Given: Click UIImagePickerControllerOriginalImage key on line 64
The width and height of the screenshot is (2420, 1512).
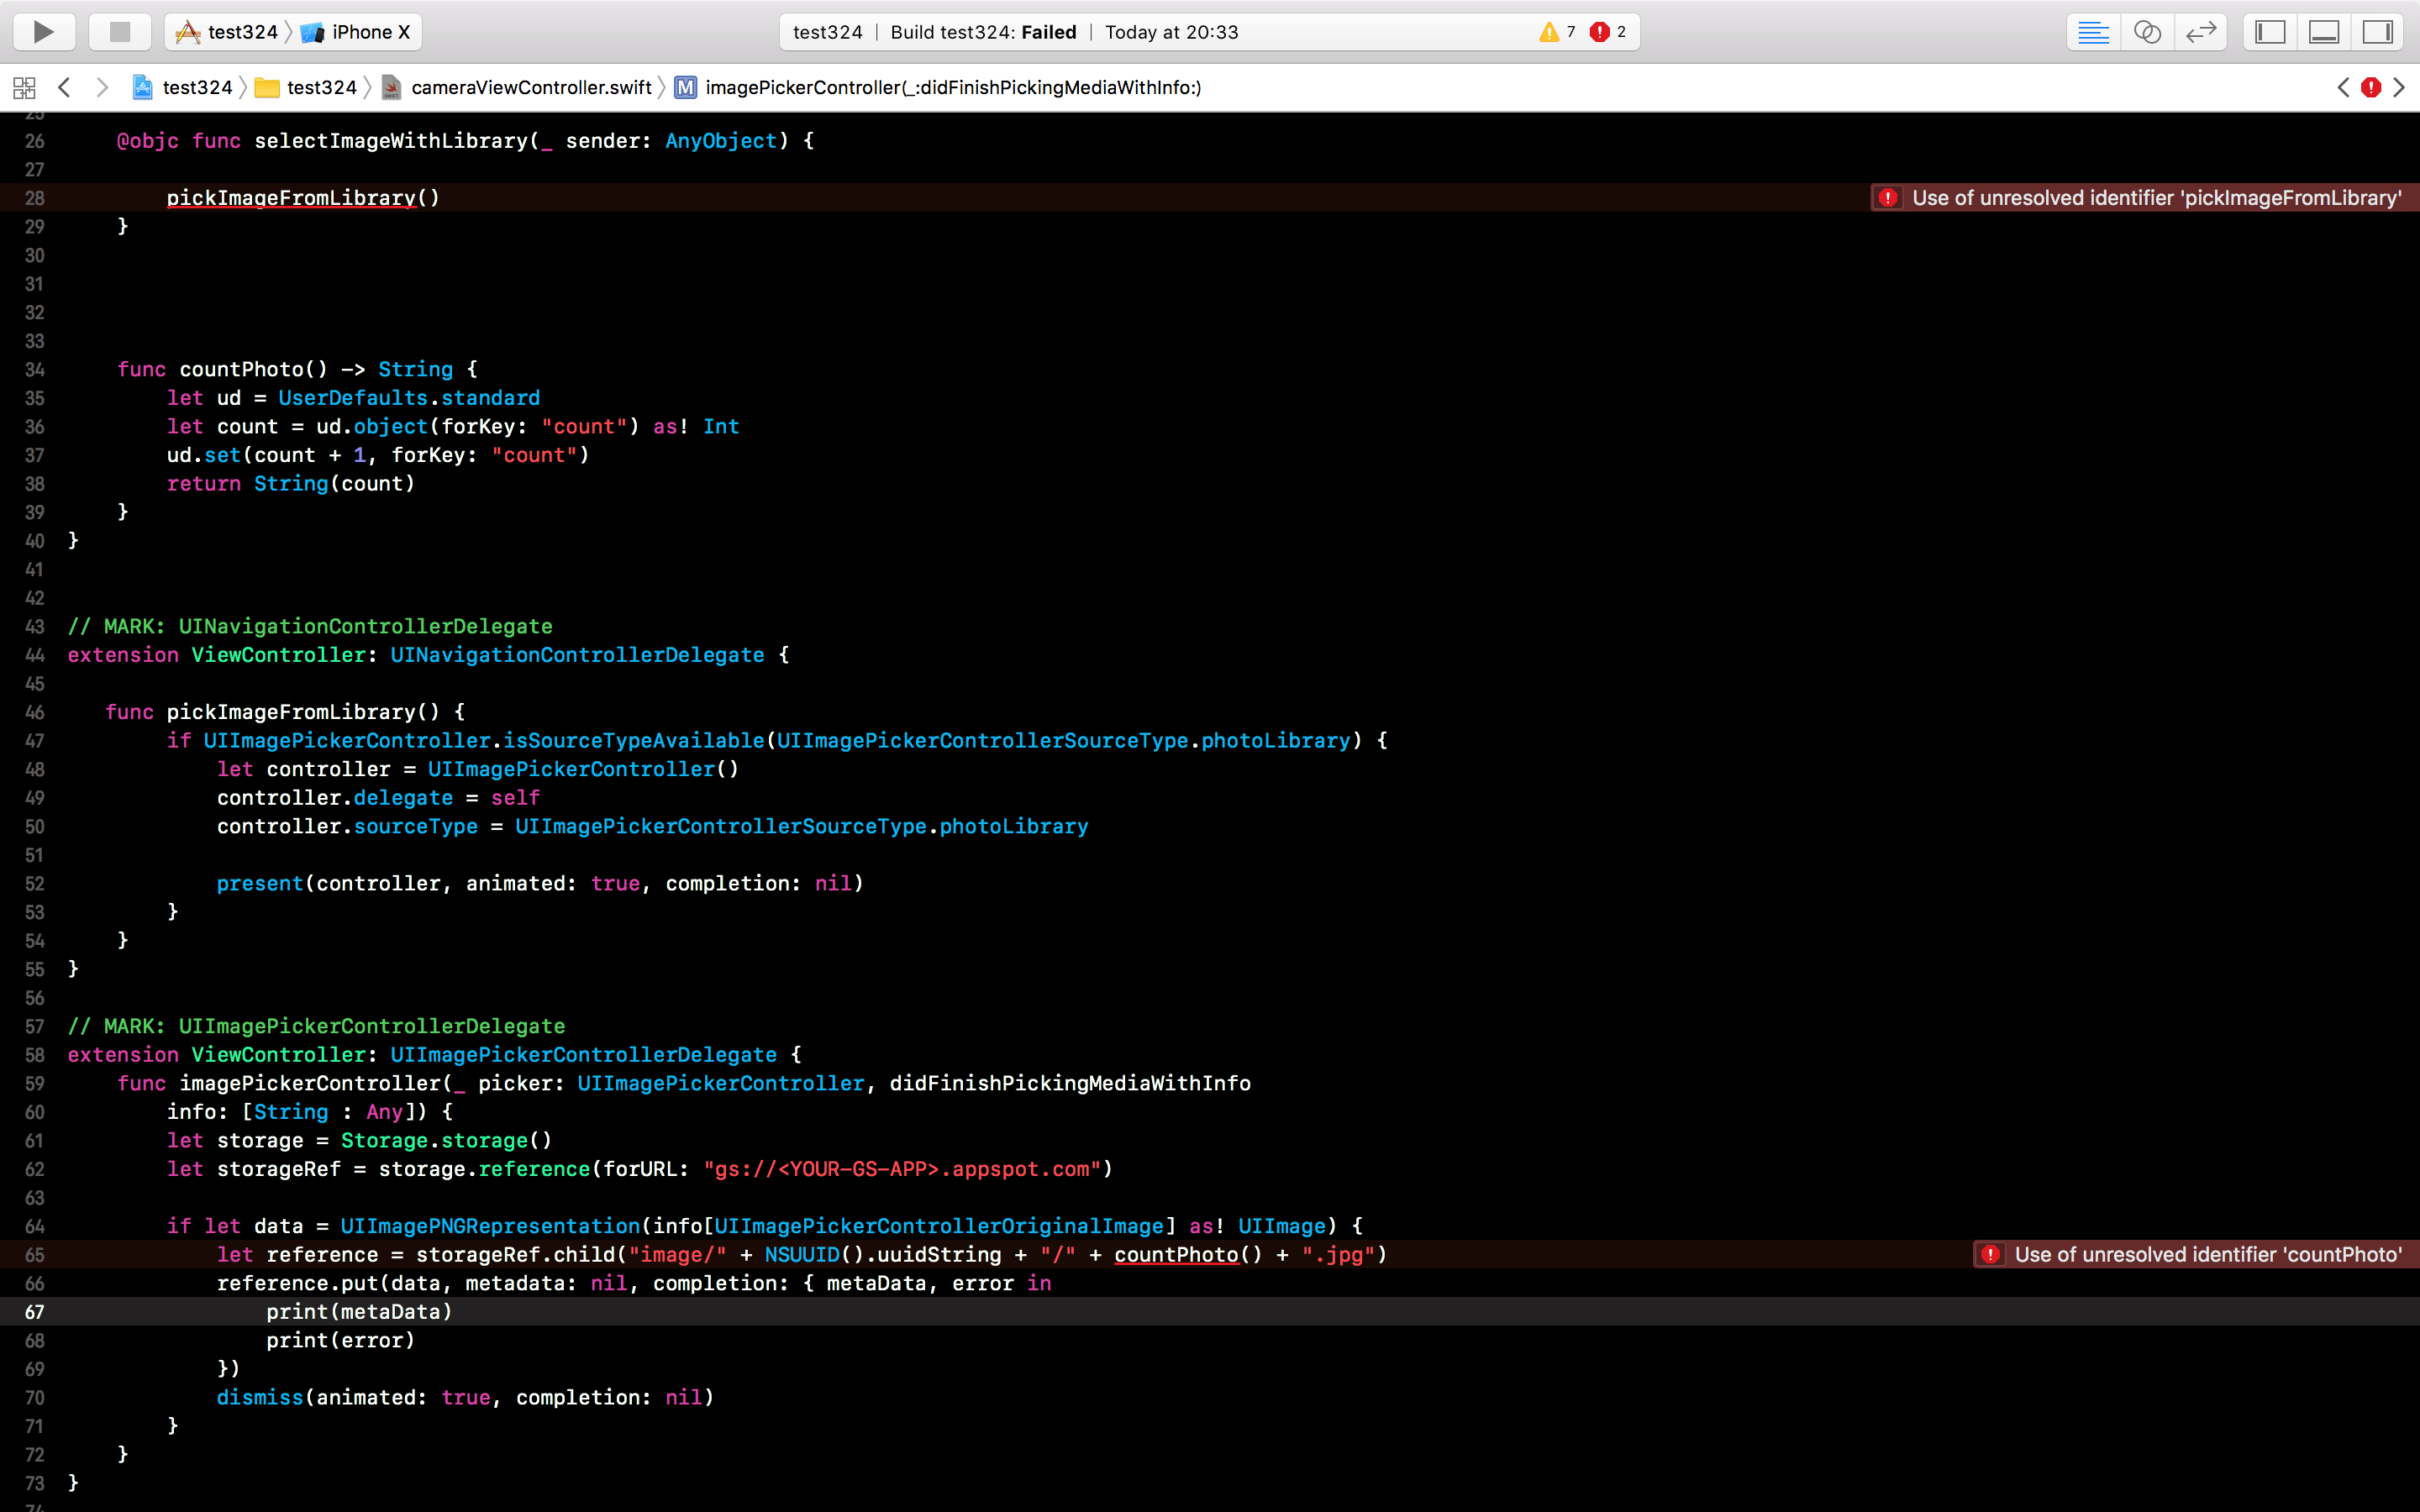Looking at the screenshot, I should click(x=939, y=1227).
